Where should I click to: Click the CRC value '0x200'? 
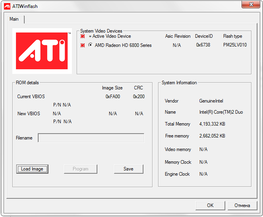point(139,97)
